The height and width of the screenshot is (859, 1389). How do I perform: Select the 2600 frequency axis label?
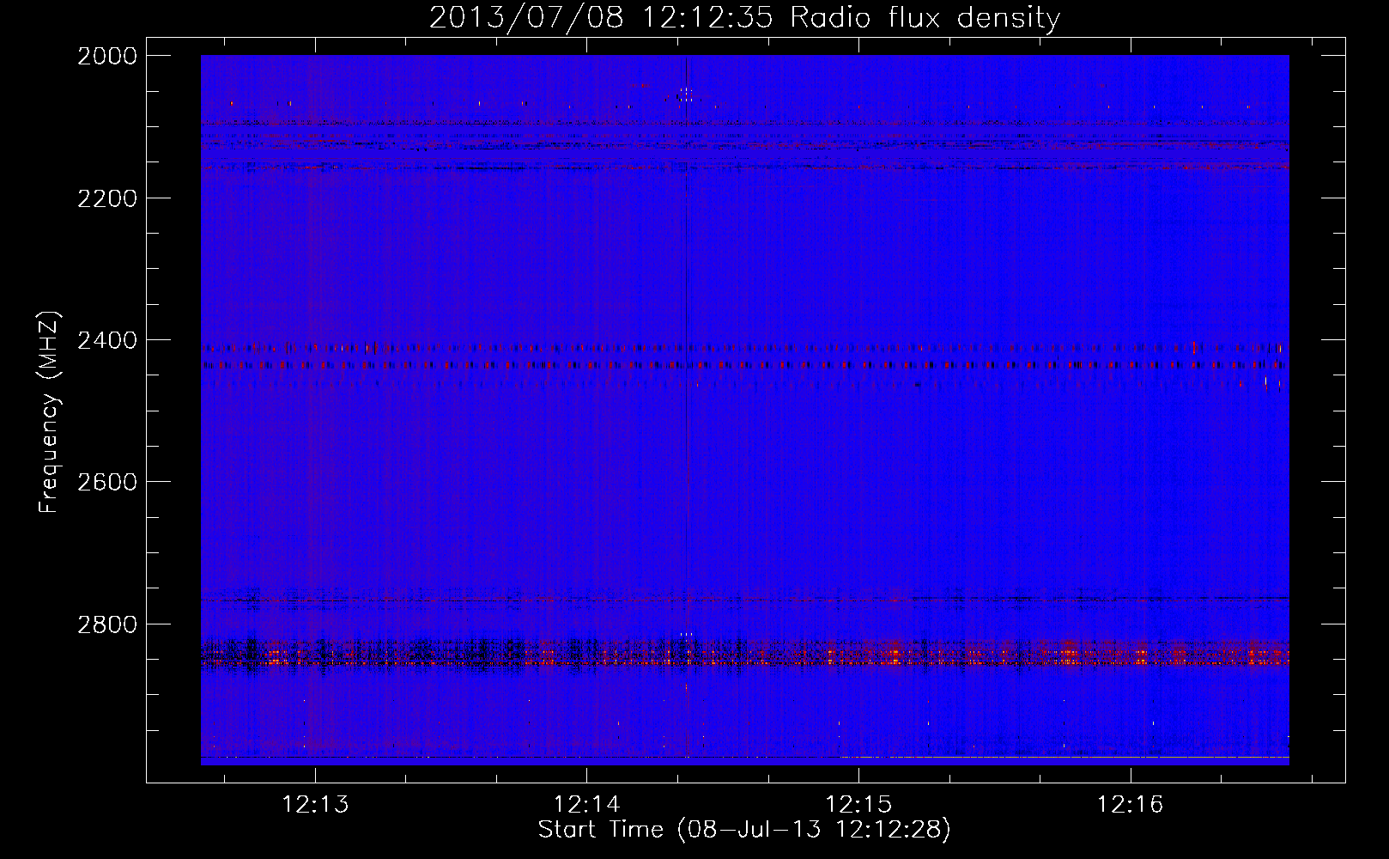click(107, 482)
